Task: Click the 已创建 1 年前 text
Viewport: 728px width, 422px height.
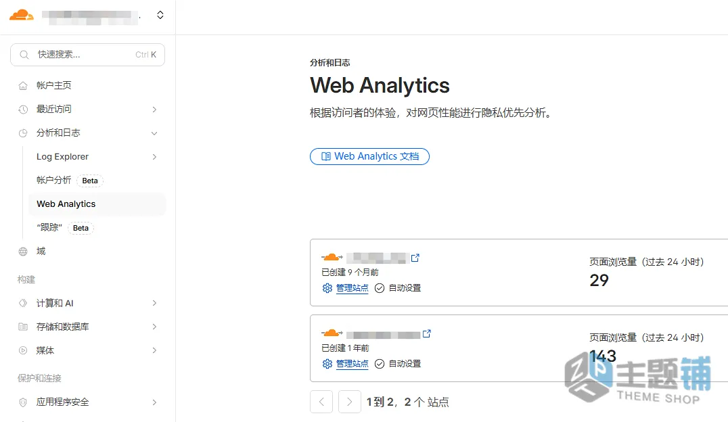Action: 345,348
